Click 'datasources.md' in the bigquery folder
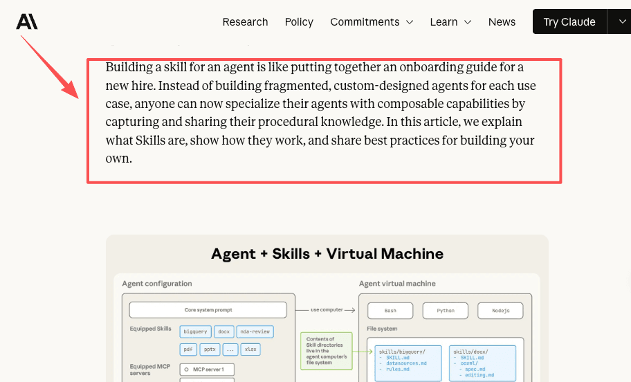Screen dimensions: 631x382 [x=406, y=363]
